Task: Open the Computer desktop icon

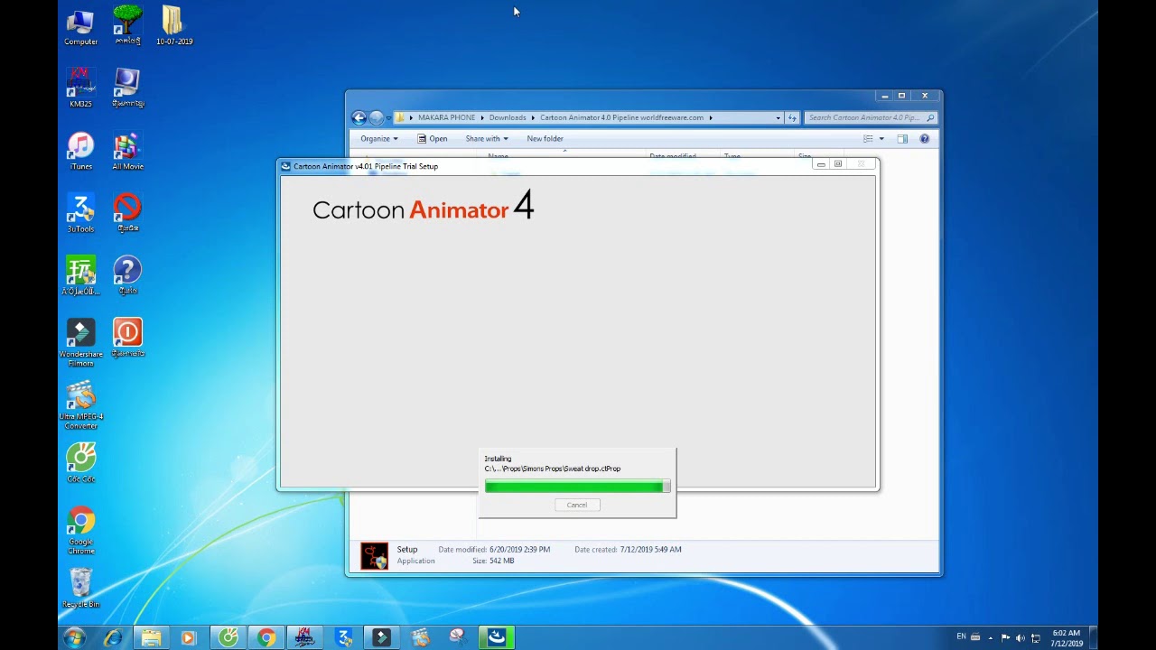Action: point(80,27)
